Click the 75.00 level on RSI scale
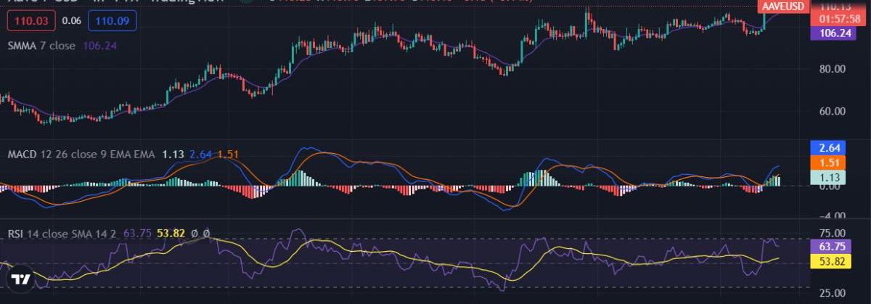Viewport: 871px width, 304px height. (x=832, y=233)
